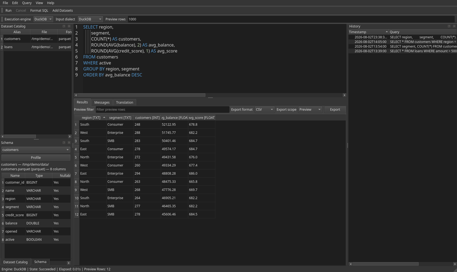Switch to the Translation tab

tap(125, 102)
